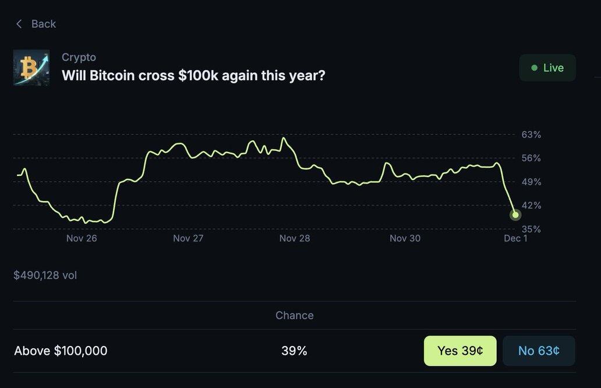The width and height of the screenshot is (601, 388).
Task: Click the back chevron arrow icon
Action: coord(19,24)
